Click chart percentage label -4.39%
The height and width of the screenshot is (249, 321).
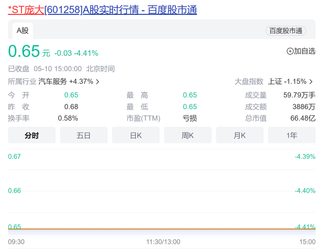(x=305, y=157)
